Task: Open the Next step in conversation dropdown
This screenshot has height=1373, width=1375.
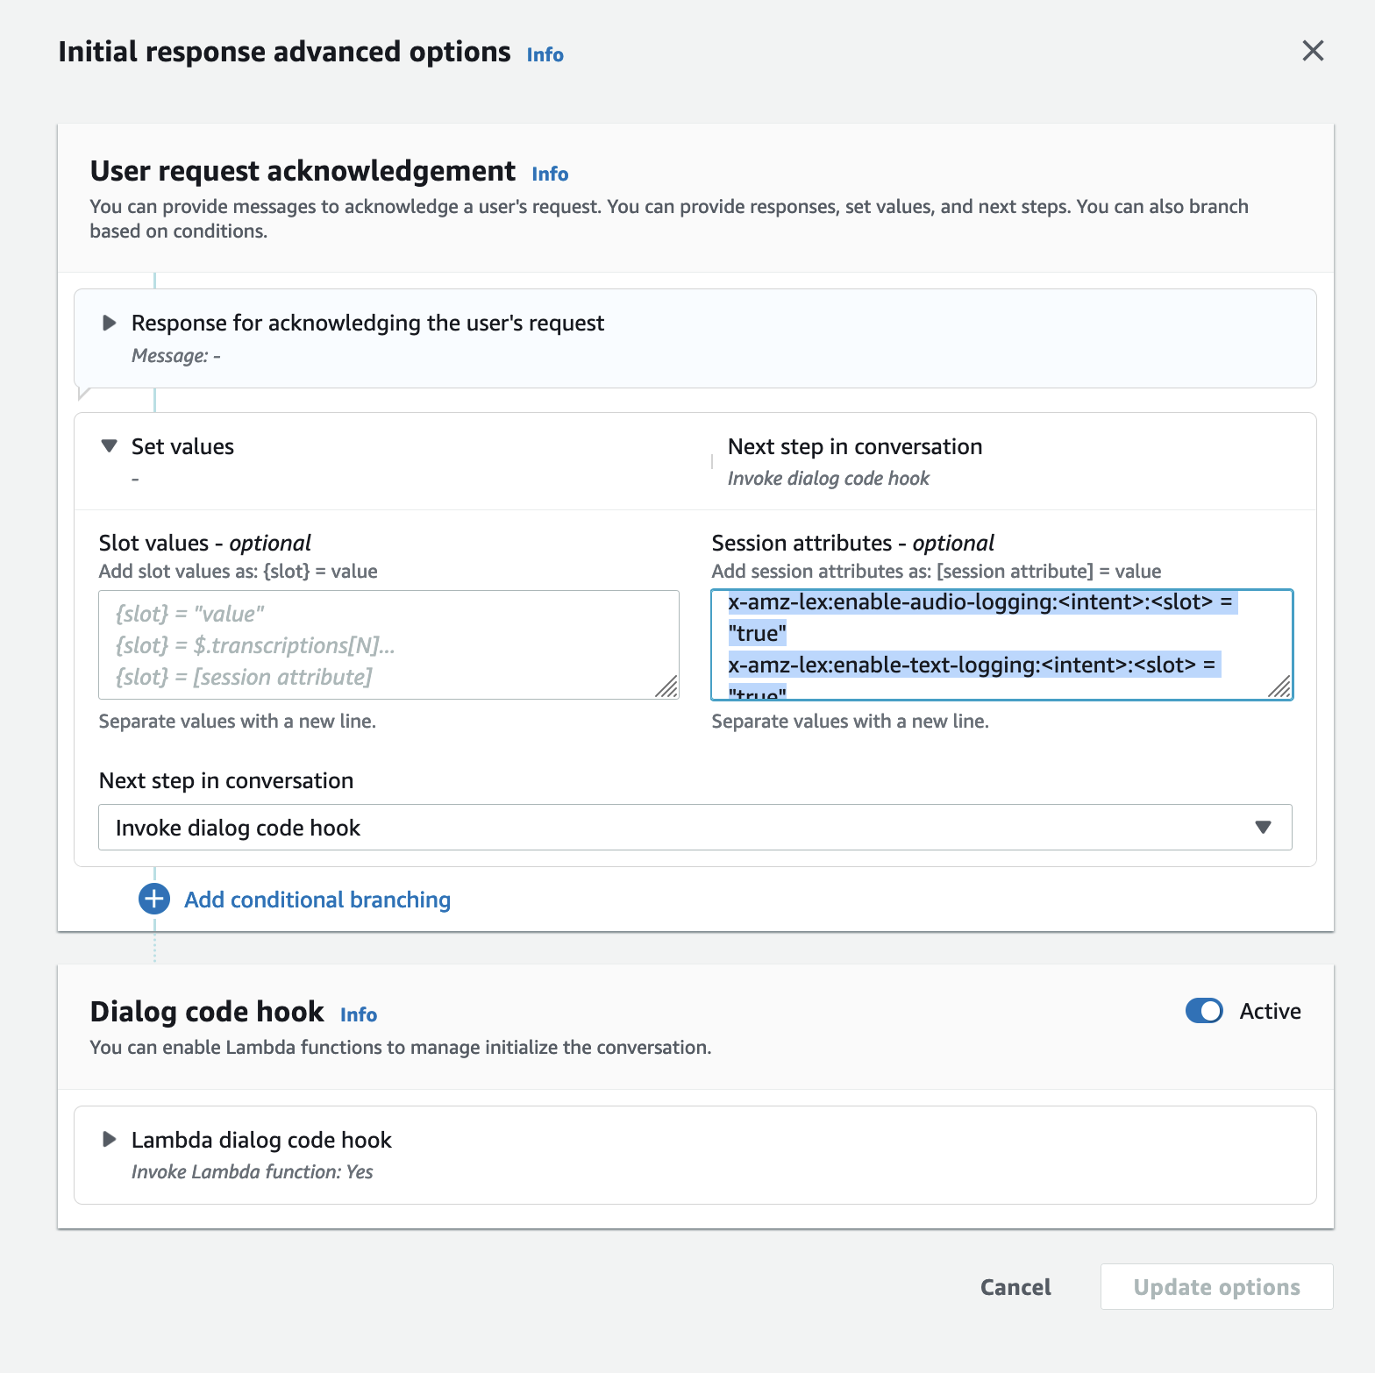Action: point(695,827)
